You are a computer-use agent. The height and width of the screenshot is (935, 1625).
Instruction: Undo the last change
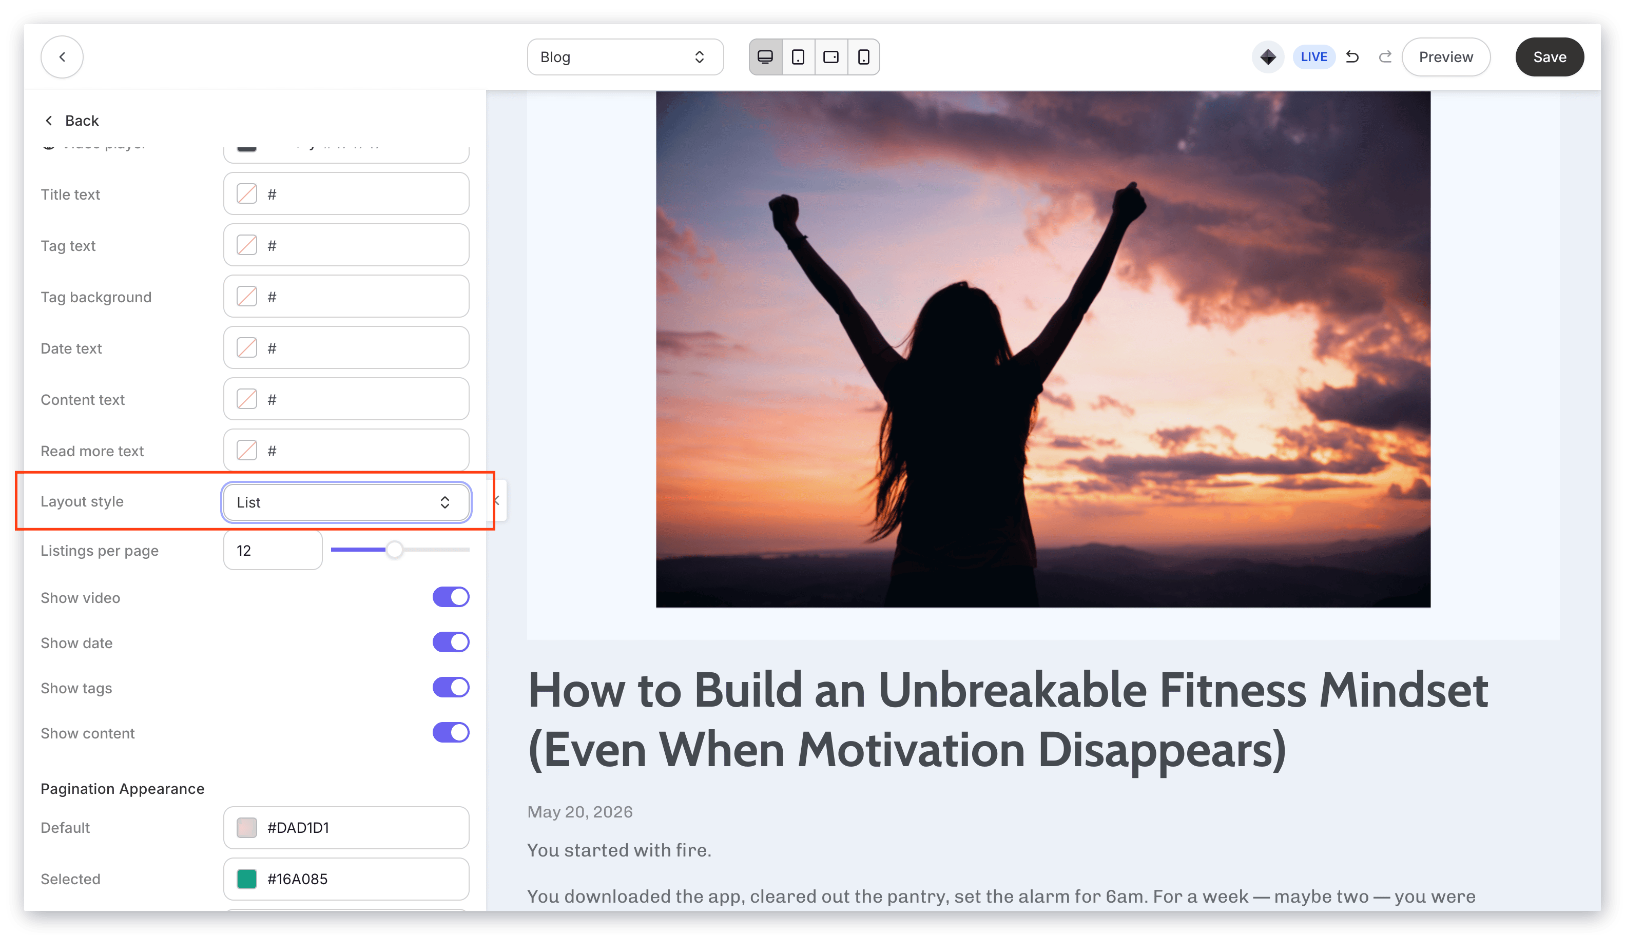[x=1352, y=57]
